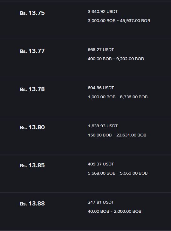Select the 247.81 USDT available amount
The height and width of the screenshot is (231, 171).
click(101, 202)
